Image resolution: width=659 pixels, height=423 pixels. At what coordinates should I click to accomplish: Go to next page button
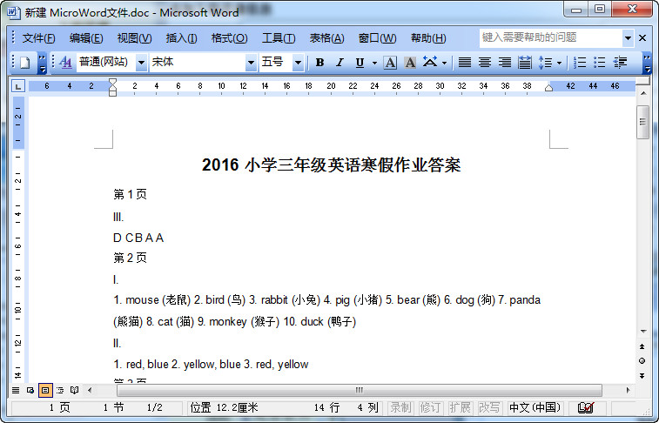642,375
